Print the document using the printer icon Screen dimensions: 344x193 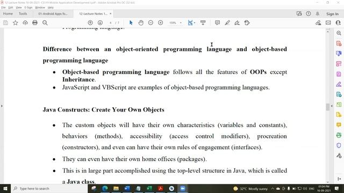tap(35, 23)
